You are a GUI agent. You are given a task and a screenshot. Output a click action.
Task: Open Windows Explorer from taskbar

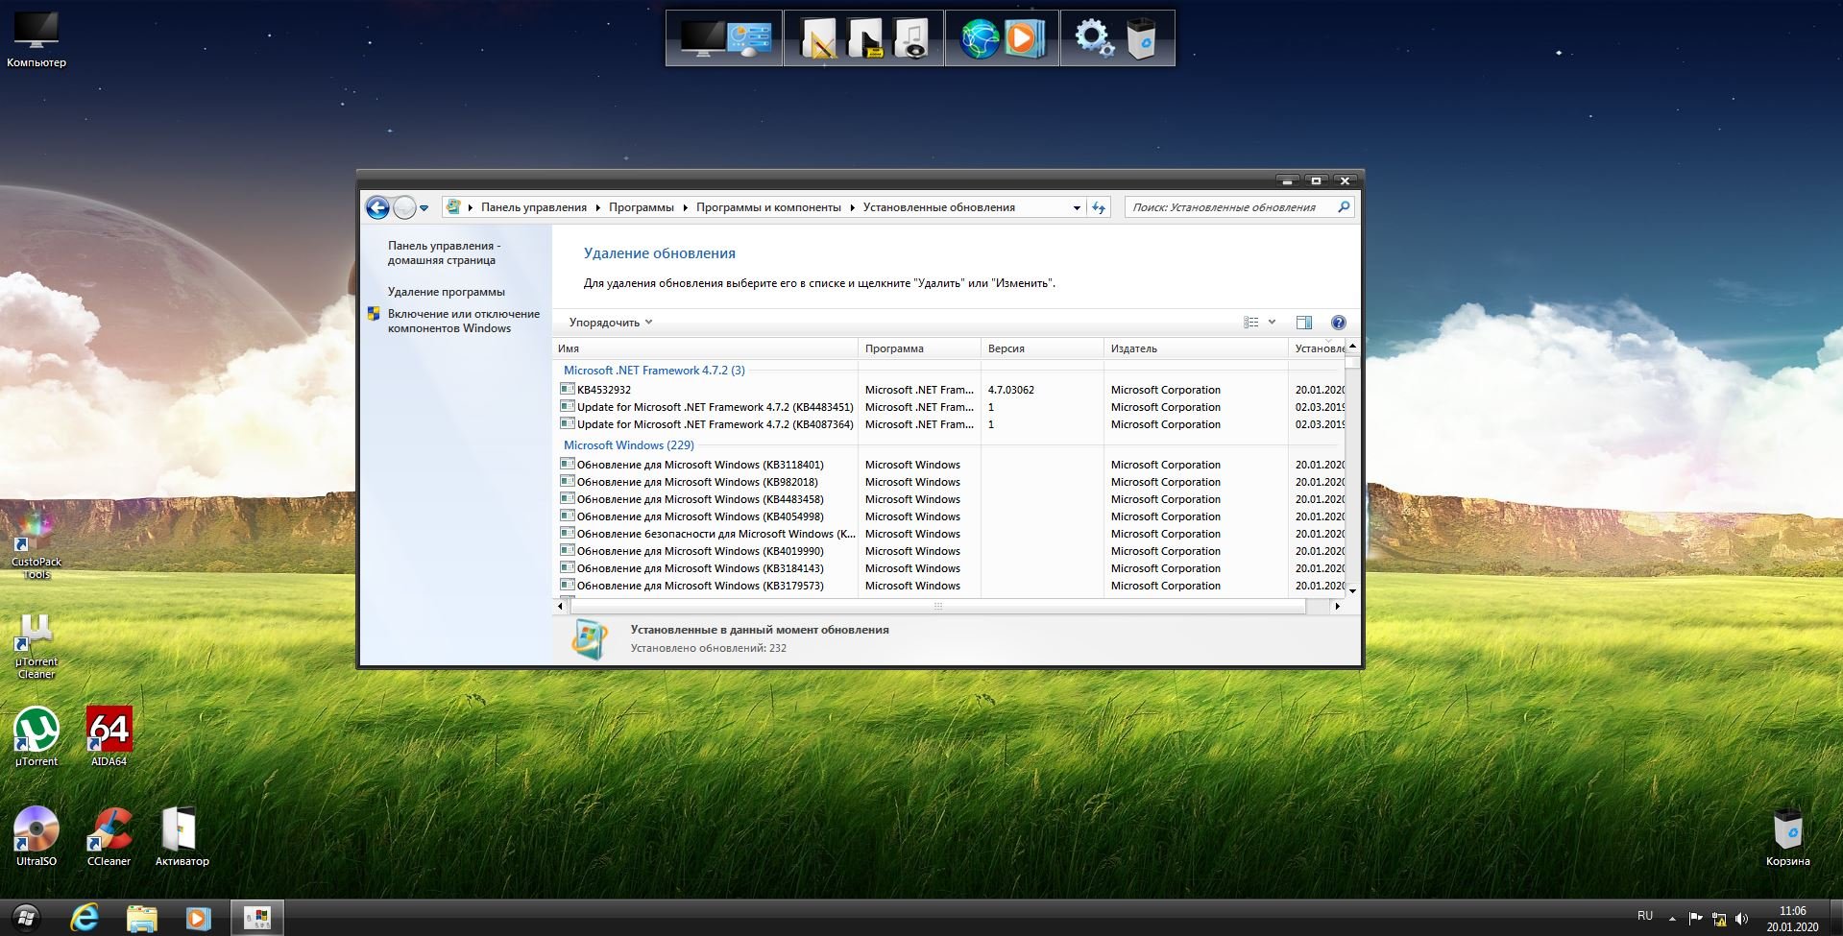pyautogui.click(x=141, y=918)
